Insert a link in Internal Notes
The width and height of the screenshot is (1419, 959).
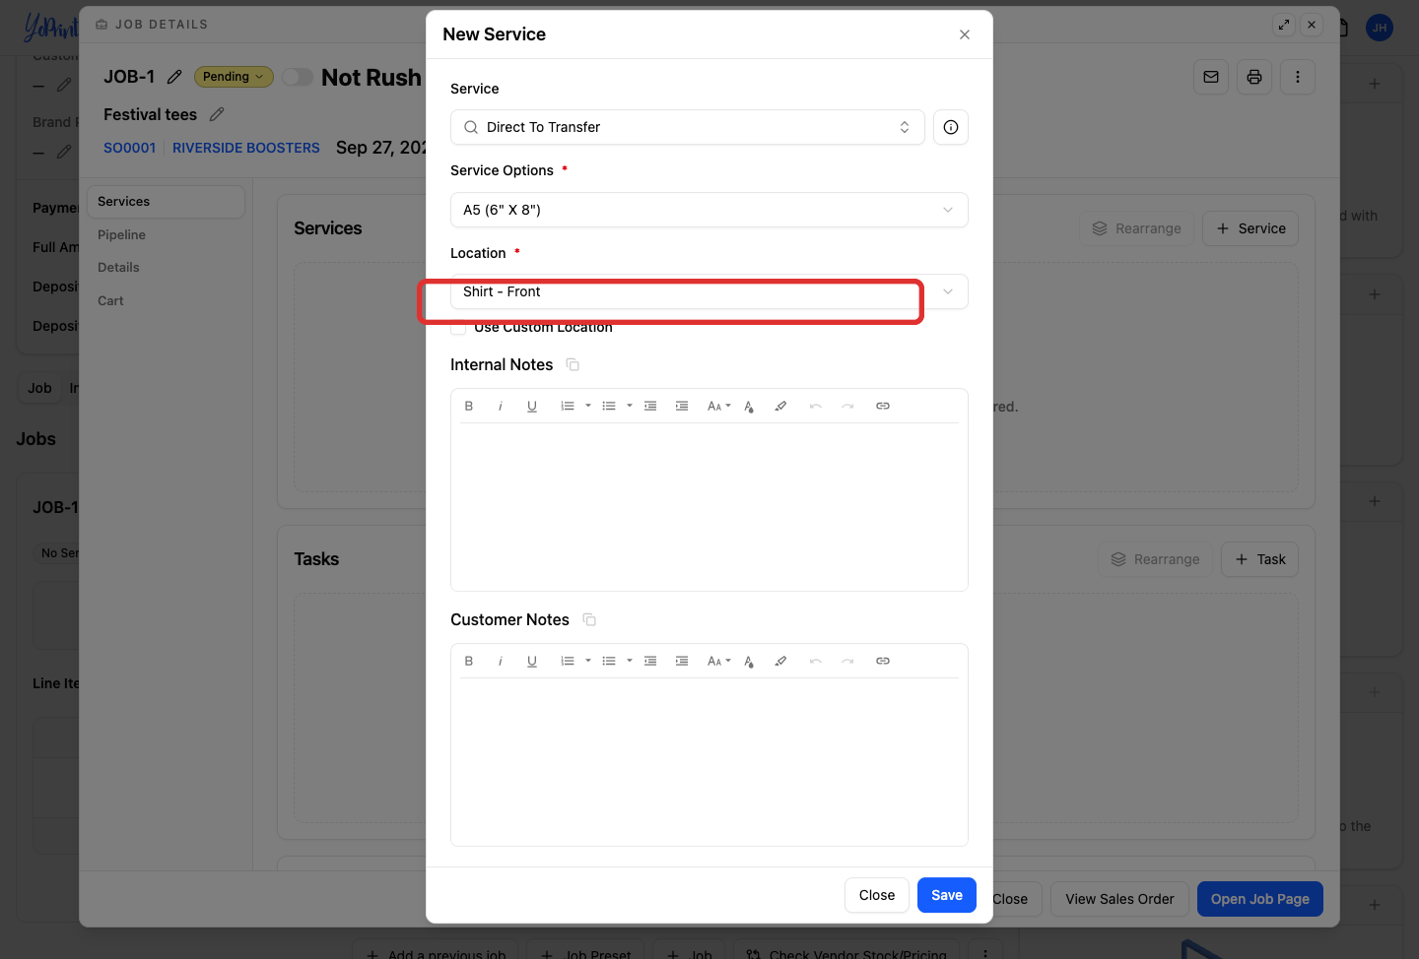(x=883, y=406)
